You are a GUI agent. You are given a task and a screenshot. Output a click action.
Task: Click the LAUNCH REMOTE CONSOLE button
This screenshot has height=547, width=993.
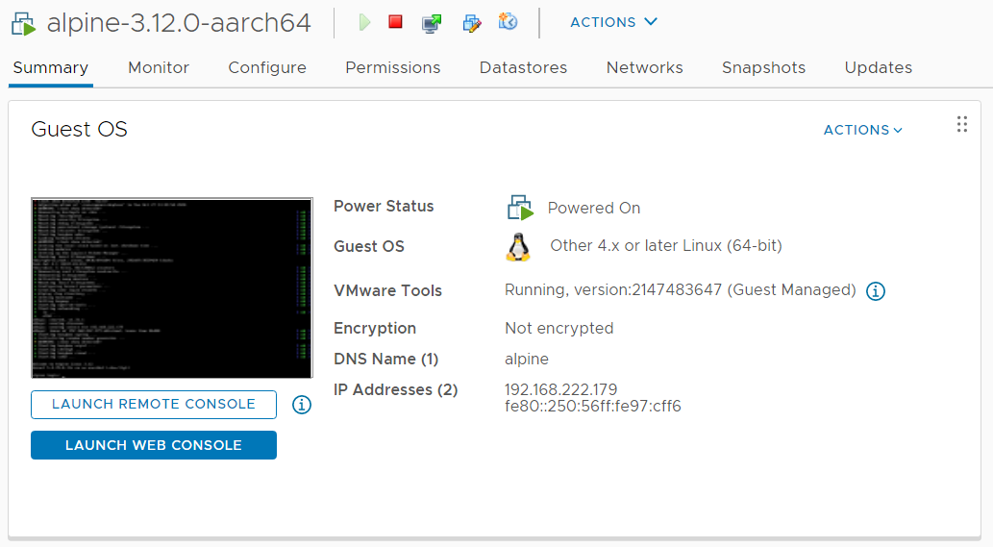(x=154, y=405)
